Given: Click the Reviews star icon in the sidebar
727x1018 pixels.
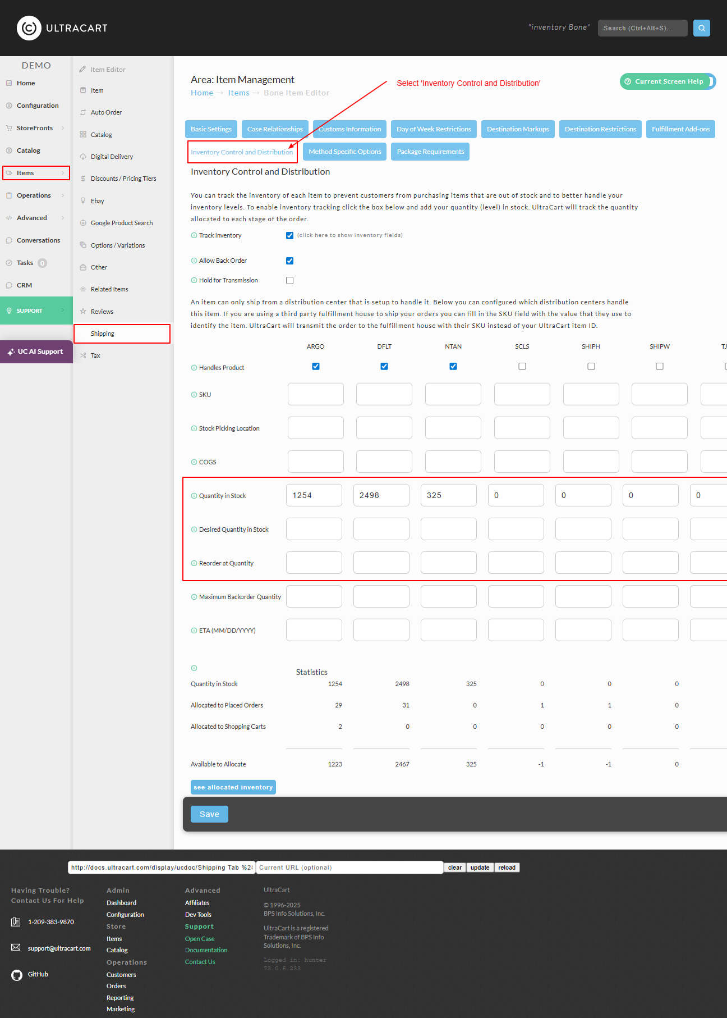Looking at the screenshot, I should pyautogui.click(x=83, y=312).
